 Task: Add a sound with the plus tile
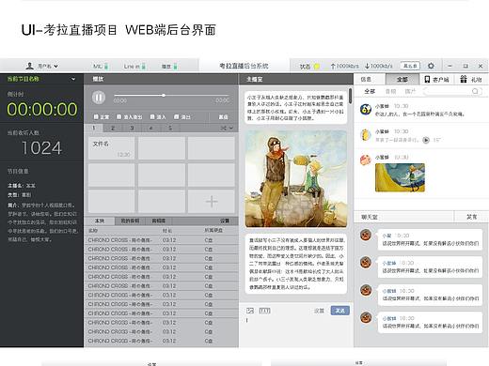212,202
